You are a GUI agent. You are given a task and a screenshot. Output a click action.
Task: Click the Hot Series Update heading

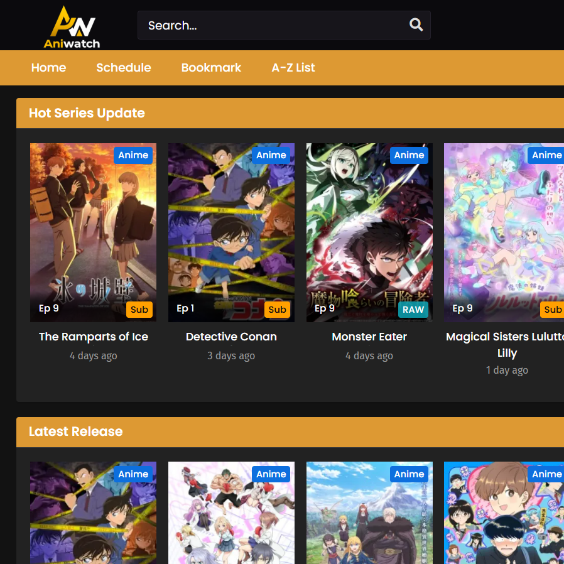[x=87, y=113]
